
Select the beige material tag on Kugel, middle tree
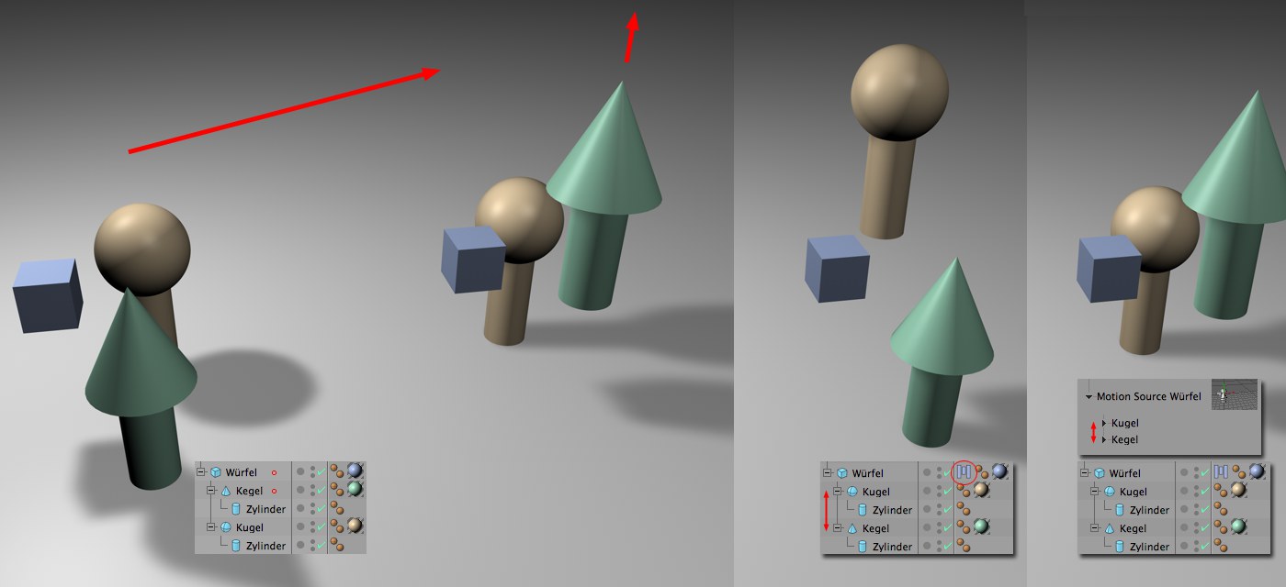coord(981,489)
